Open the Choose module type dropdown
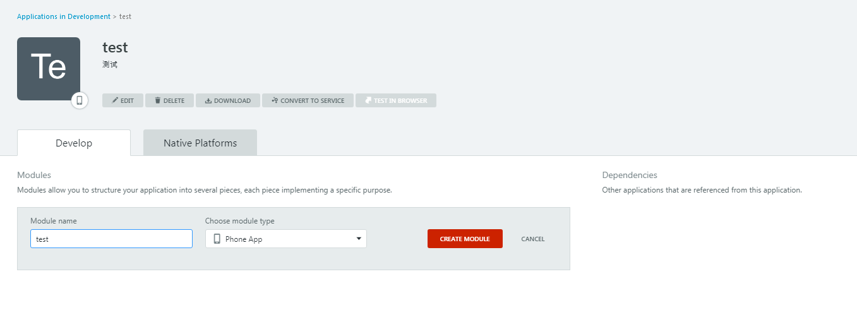 point(285,239)
